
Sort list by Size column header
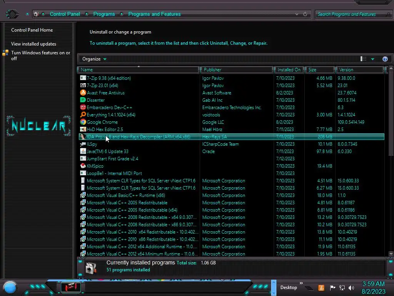point(320,70)
